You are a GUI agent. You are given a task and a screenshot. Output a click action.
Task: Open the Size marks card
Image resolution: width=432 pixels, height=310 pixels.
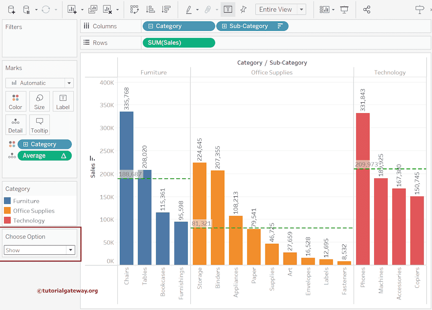tap(39, 101)
